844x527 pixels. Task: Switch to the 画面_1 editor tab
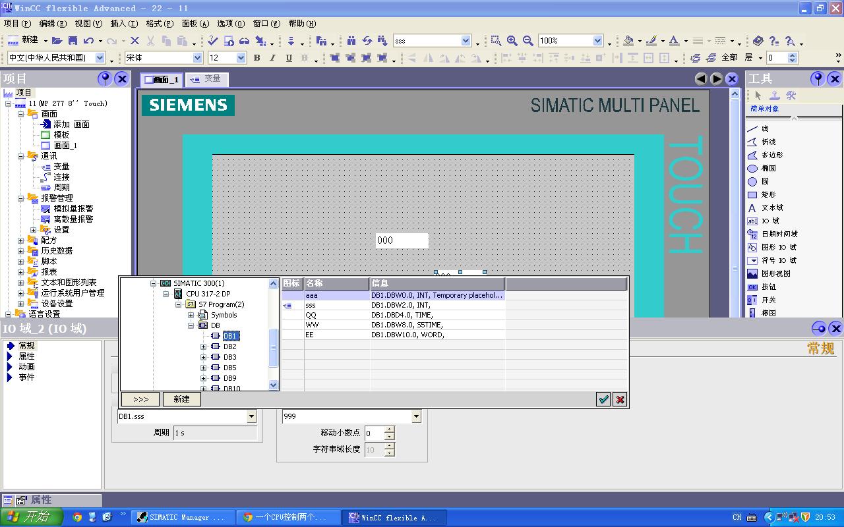(162, 80)
